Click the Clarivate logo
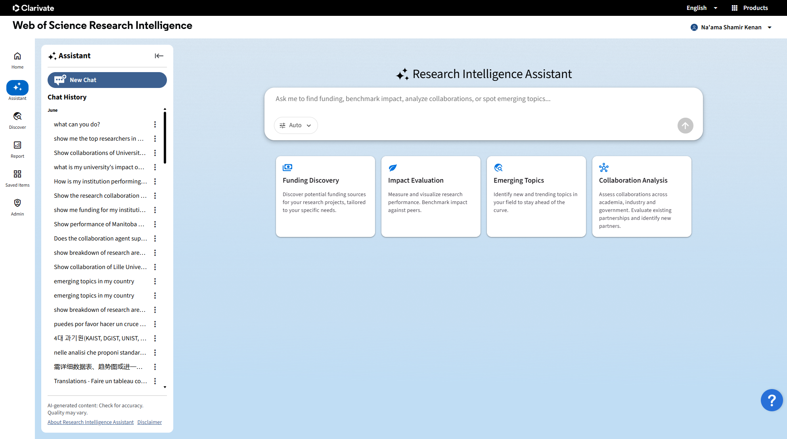Image resolution: width=787 pixels, height=439 pixels. coord(33,8)
